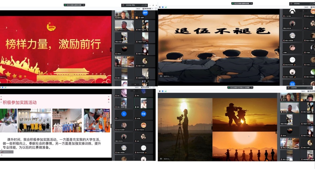The width and height of the screenshot is (315, 169).
Task: Click the blue G avatar in bottom-left participant grid
Action: pyautogui.click(x=124, y=114)
